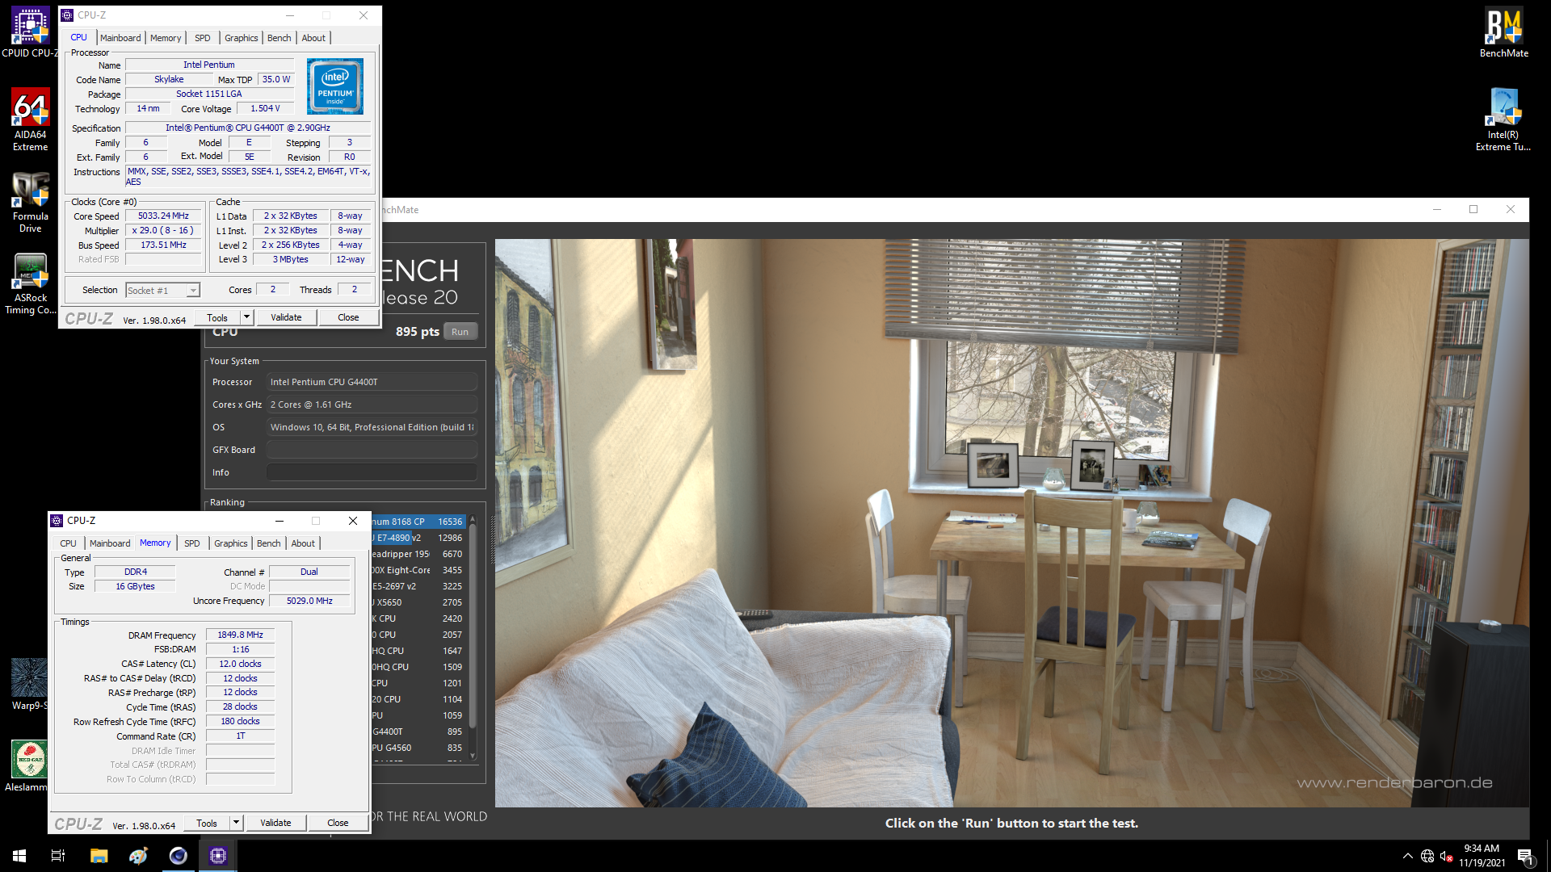Click the GFX Board field in Cinebench
The height and width of the screenshot is (872, 1551).
point(372,450)
